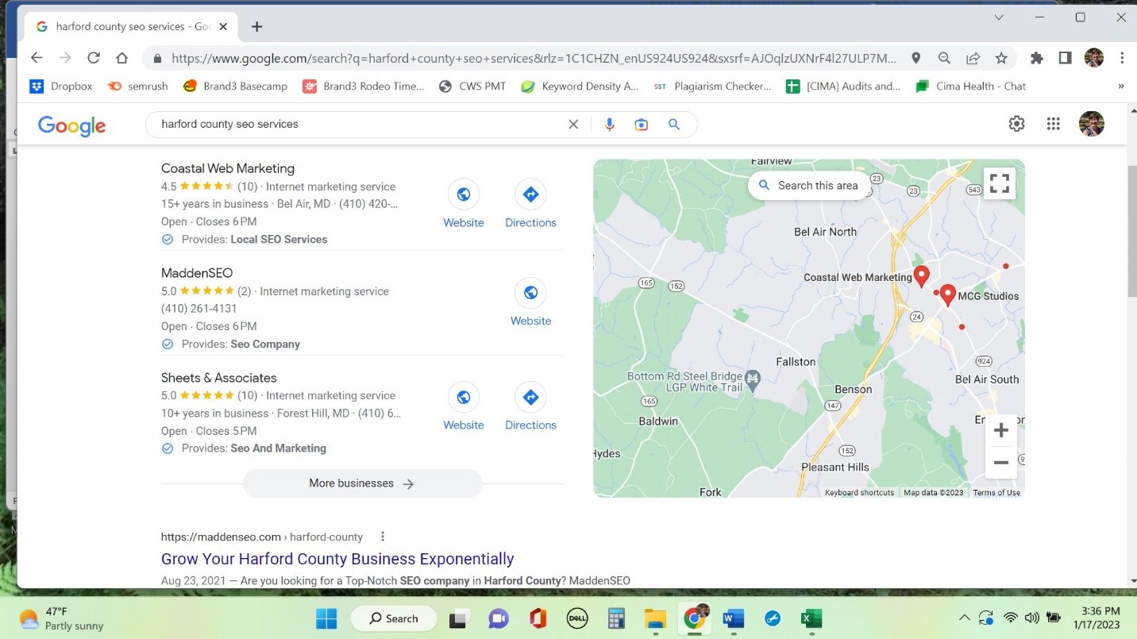Open the map Terms of Use link
Viewport: 1137px width, 639px height.
[x=996, y=493]
